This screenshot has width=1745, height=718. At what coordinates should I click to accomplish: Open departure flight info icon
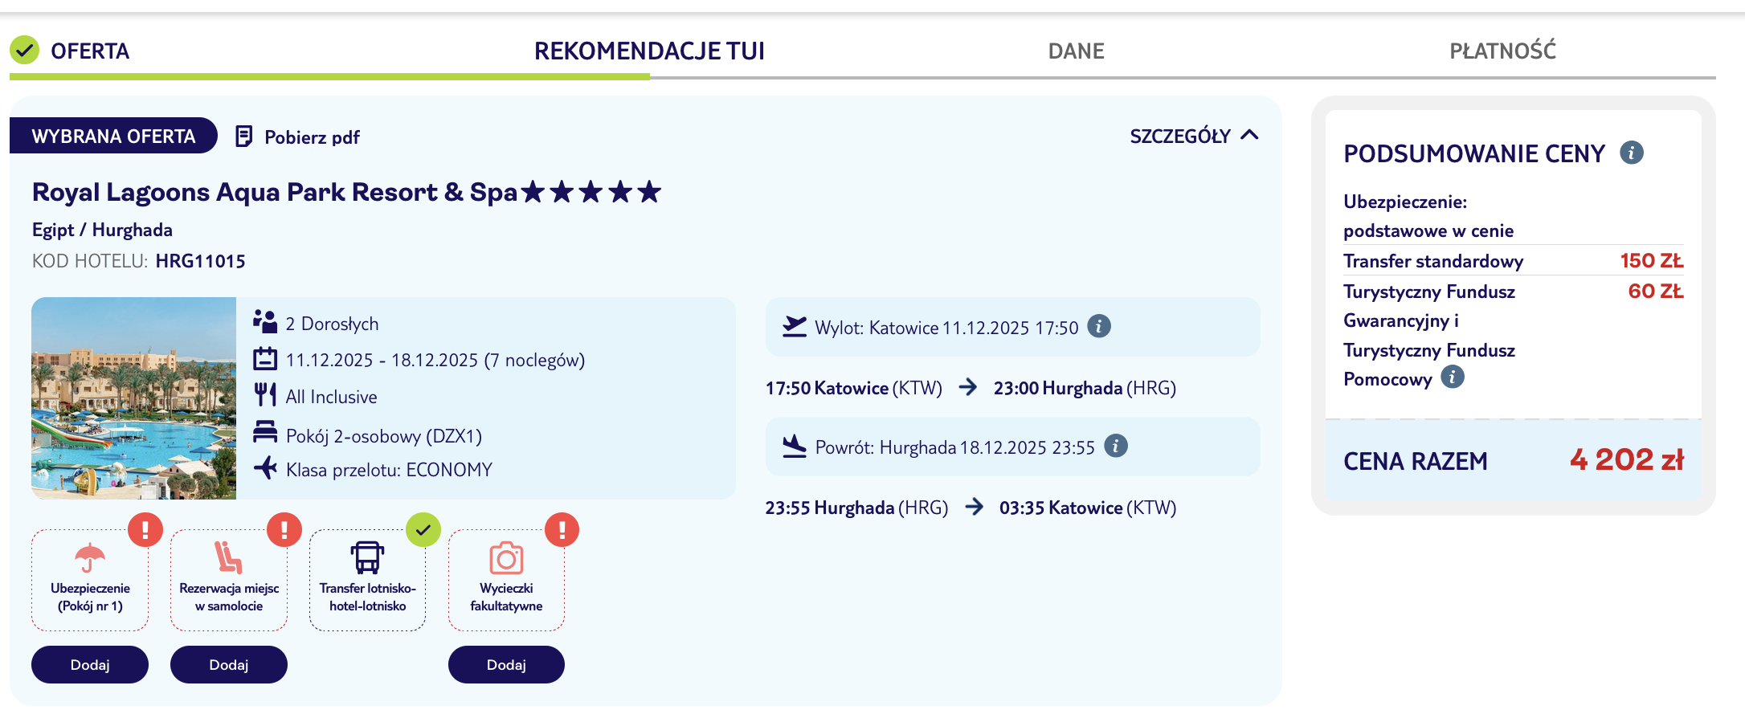(x=1099, y=326)
